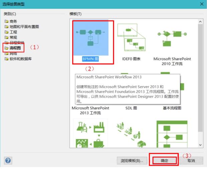Viewport: 207px width, 169px height.
Task: Click the 工程 folder icon
Action: point(6,32)
